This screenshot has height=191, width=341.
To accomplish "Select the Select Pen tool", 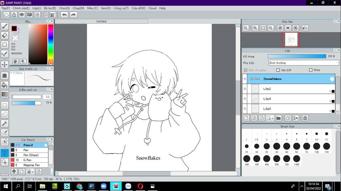I will coord(5,133).
